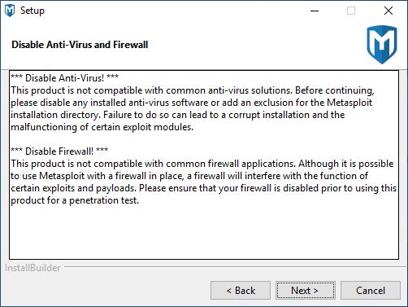
Task: Click the Metasploit shield icon in title bar
Action: (10, 11)
